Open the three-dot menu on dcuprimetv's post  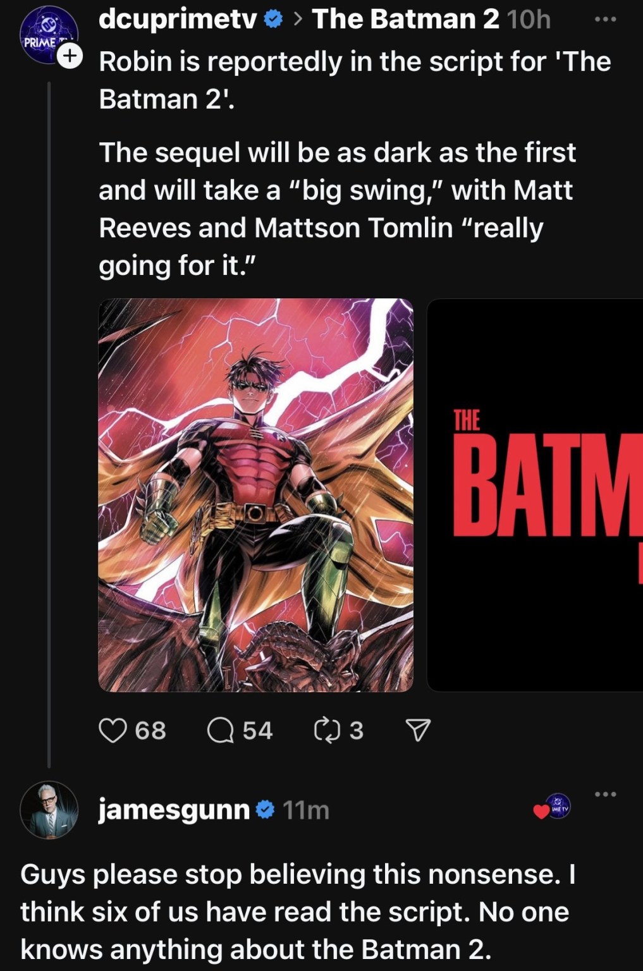pyautogui.click(x=605, y=20)
